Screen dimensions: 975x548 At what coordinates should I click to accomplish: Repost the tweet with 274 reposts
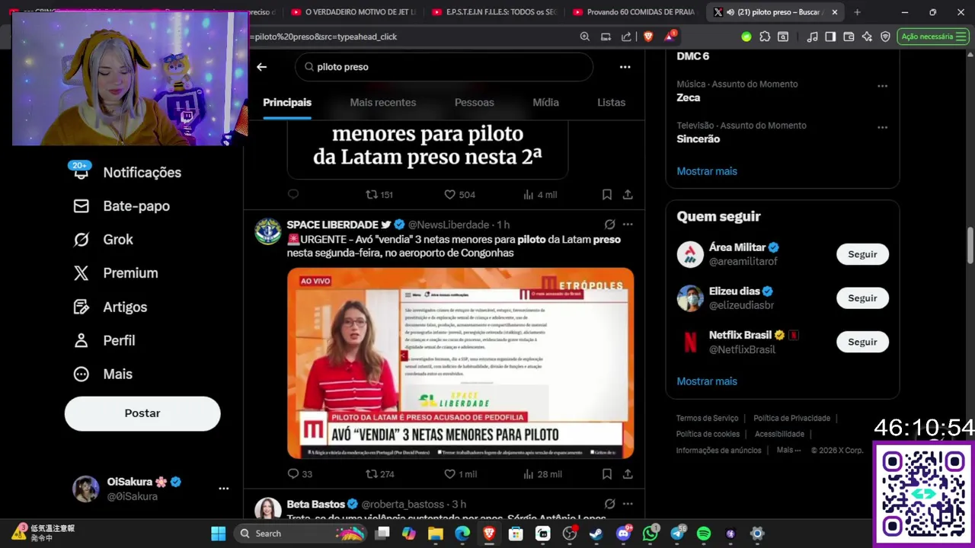[x=379, y=474]
